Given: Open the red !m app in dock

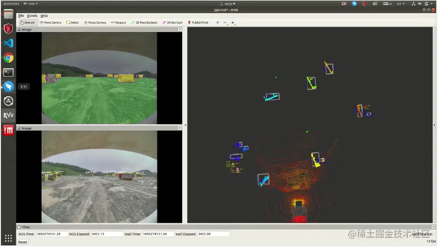Looking at the screenshot, I should pyautogui.click(x=8, y=130).
